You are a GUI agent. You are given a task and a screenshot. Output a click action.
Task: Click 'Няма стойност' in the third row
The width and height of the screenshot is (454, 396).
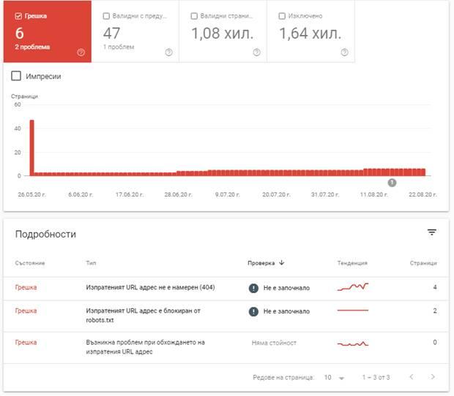(x=274, y=343)
